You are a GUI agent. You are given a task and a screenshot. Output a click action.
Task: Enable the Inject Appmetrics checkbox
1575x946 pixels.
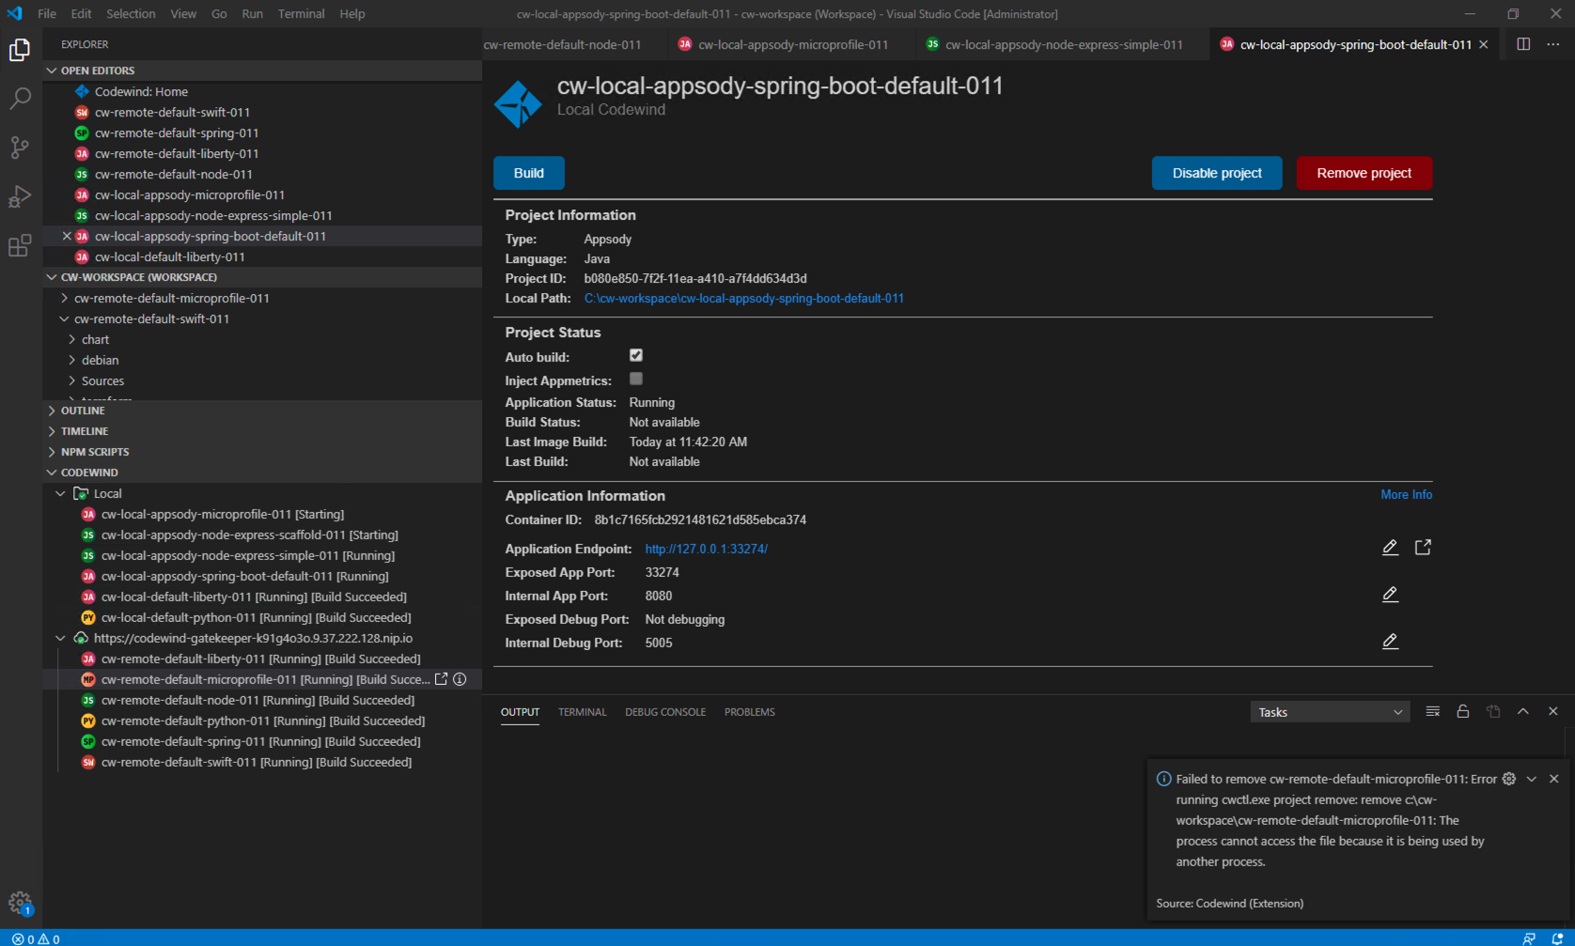pos(636,379)
